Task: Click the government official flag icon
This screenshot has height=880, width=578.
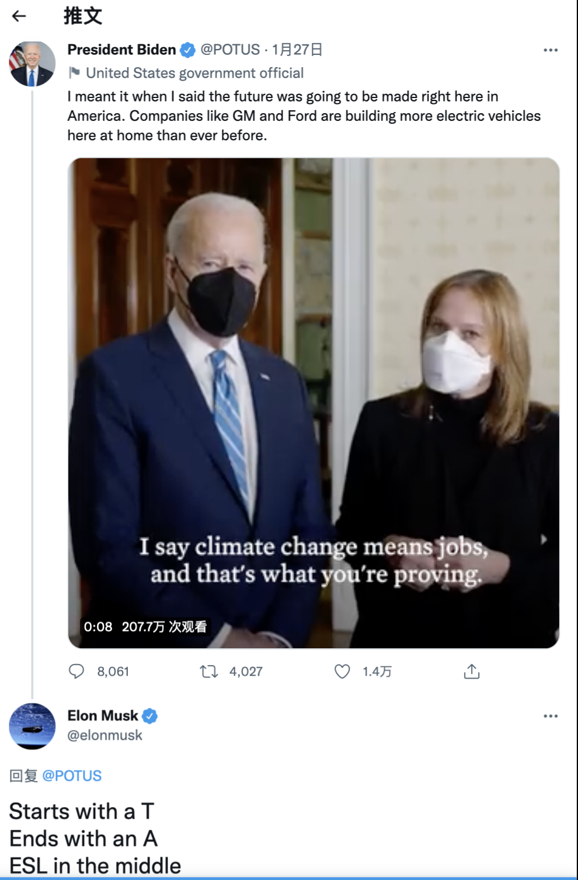Action: (74, 73)
